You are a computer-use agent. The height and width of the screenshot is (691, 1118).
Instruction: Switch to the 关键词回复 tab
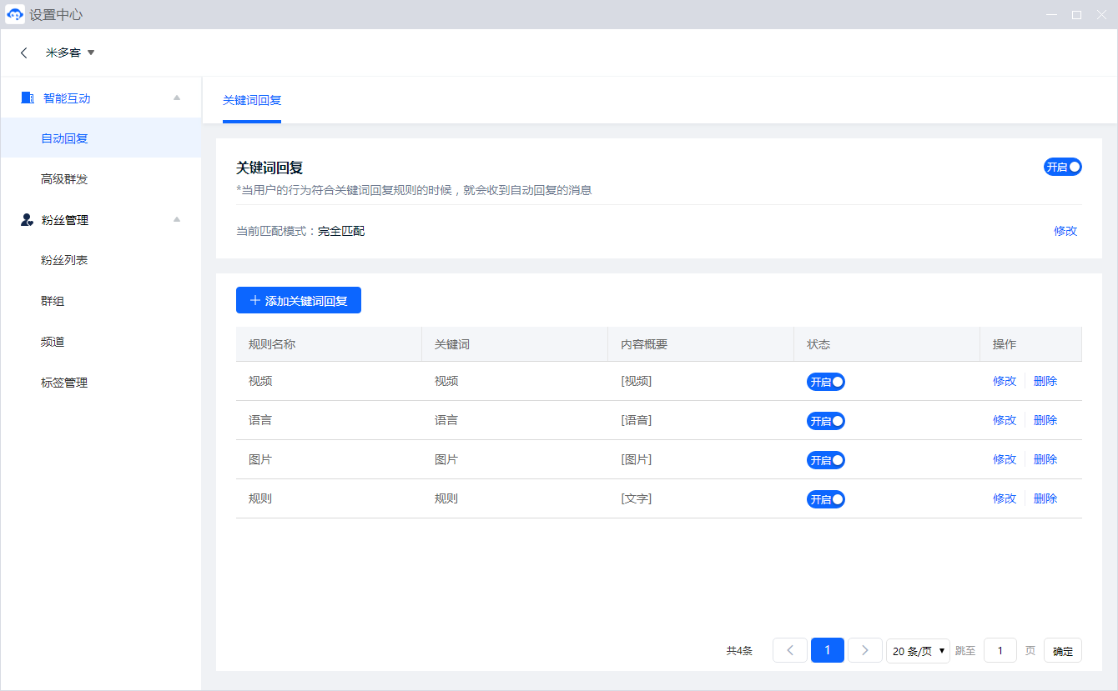pos(252,100)
